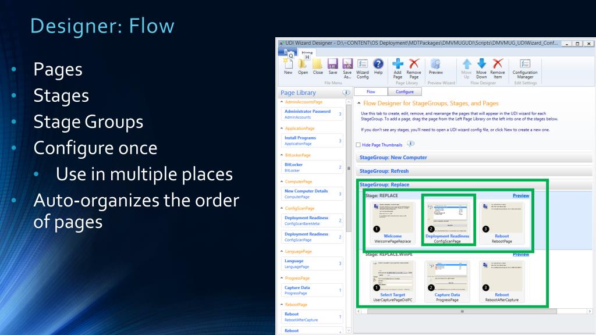This screenshot has height=335, width=596.
Task: Click horizontal scrollbar left arrow
Action: point(359,311)
